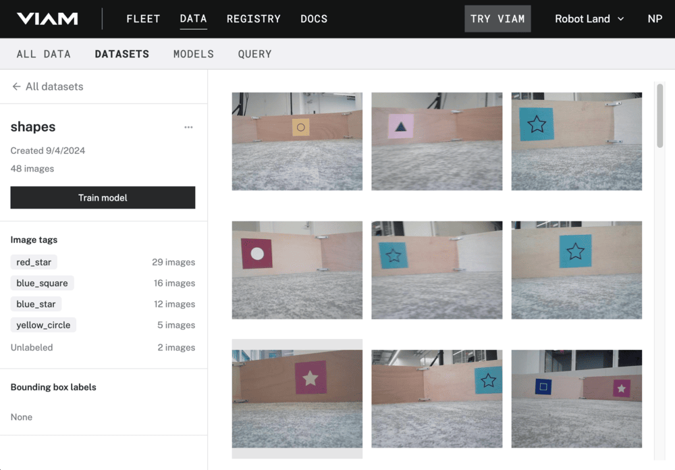Click the Train model button
The height and width of the screenshot is (470, 675).
pos(103,197)
